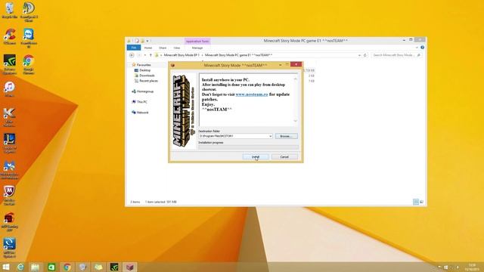Click the New folder quick access icon
484x272 pixels.
click(x=142, y=41)
